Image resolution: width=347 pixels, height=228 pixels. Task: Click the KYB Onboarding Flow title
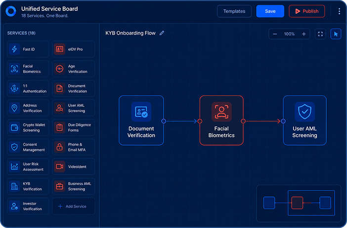click(130, 33)
